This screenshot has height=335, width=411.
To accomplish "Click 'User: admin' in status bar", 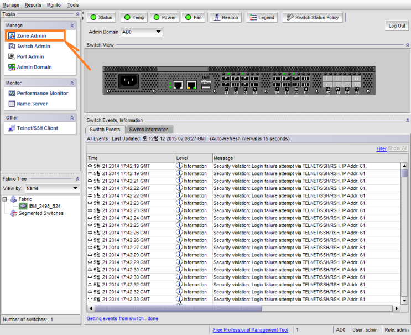I will click(365, 330).
